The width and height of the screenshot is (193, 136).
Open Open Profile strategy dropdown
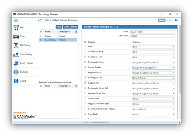click(x=154, y=114)
